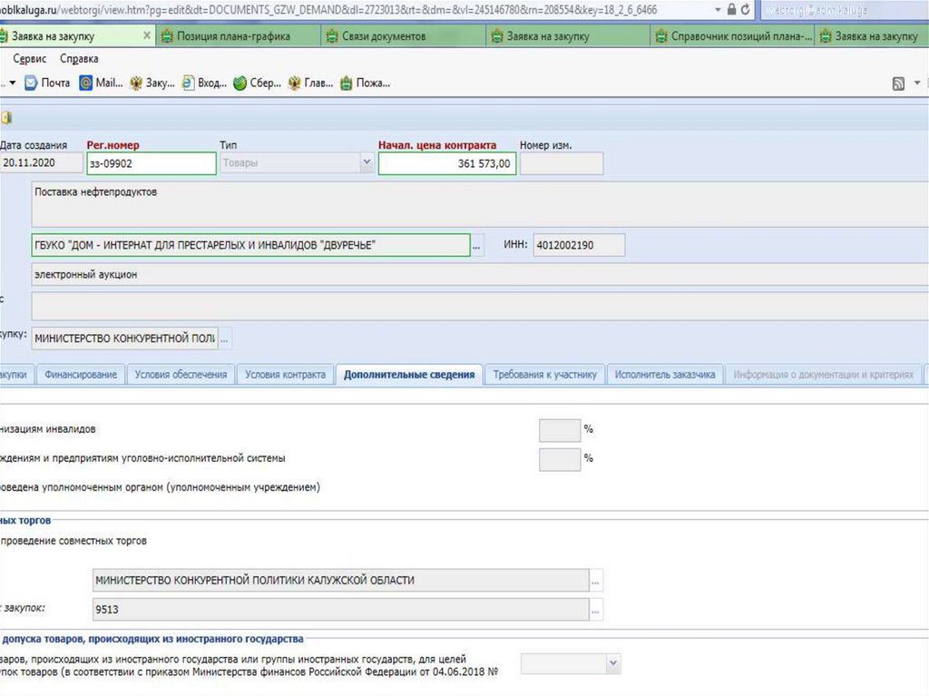Switch to Финансирование tab

click(81, 375)
